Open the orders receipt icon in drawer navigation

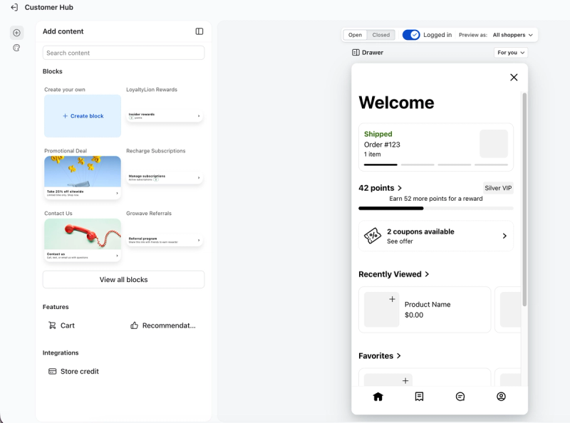pyautogui.click(x=419, y=397)
